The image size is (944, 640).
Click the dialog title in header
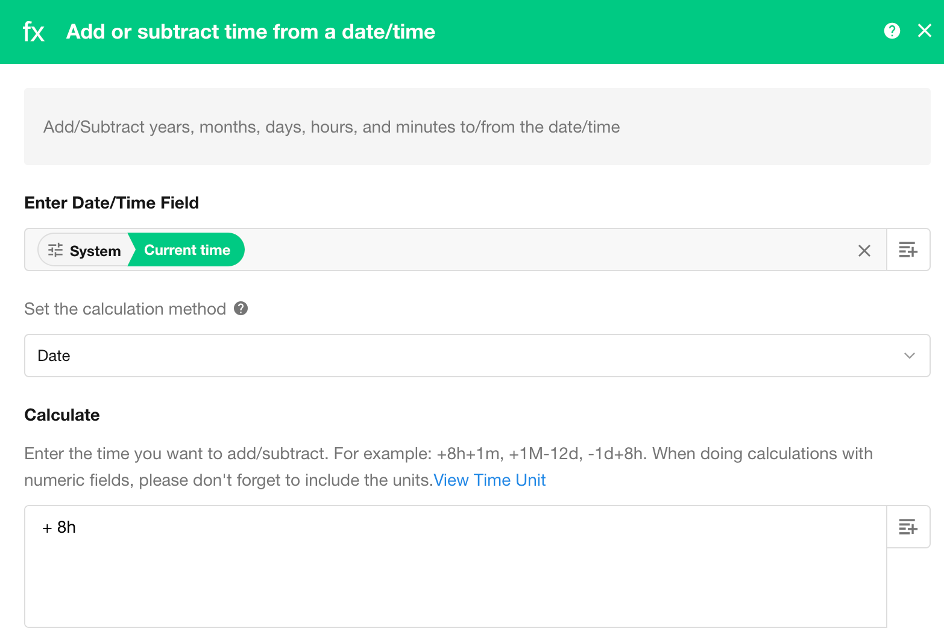pyautogui.click(x=250, y=32)
